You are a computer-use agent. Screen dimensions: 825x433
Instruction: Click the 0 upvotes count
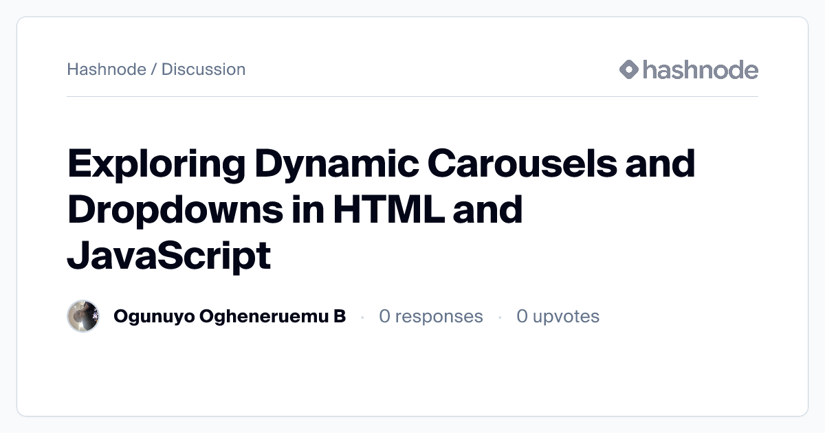pos(558,316)
